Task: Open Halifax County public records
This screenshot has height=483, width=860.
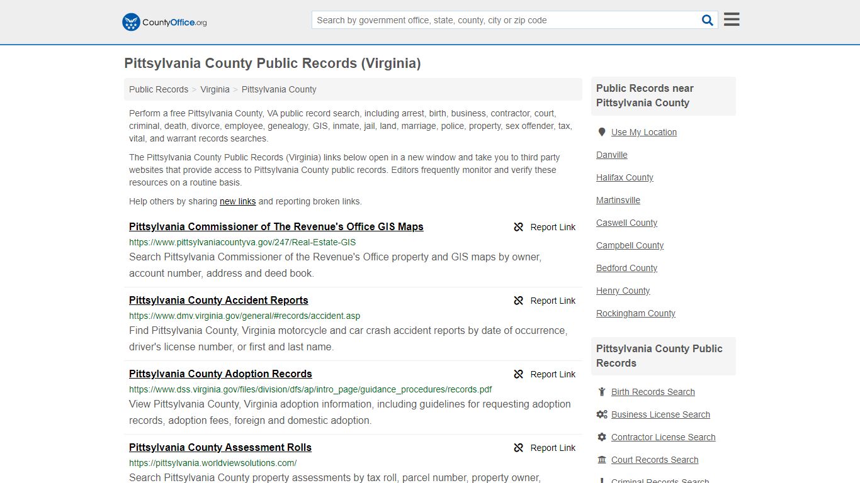Action: pyautogui.click(x=625, y=177)
